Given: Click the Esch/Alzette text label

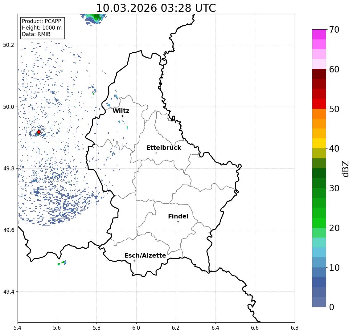Looking at the screenshot, I should point(145,256).
